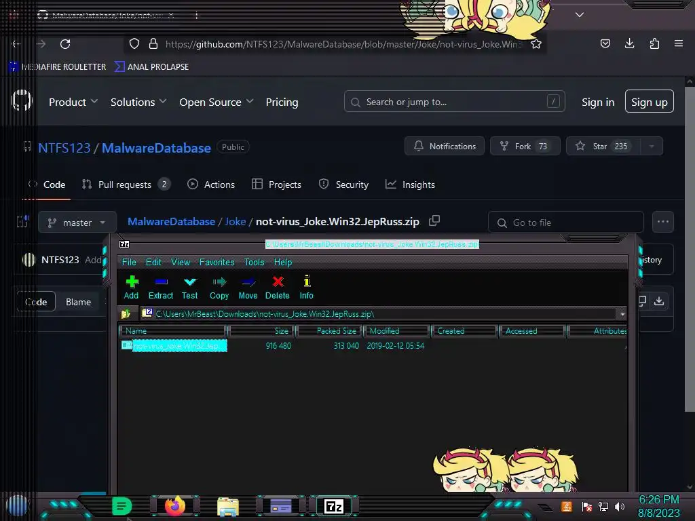Viewport: 695px width, 521px height.
Task: Bookmark this page with the star icon
Action: click(x=536, y=44)
